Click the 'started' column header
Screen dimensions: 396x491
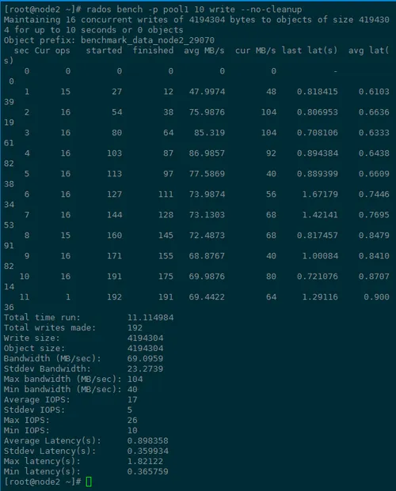(105, 51)
